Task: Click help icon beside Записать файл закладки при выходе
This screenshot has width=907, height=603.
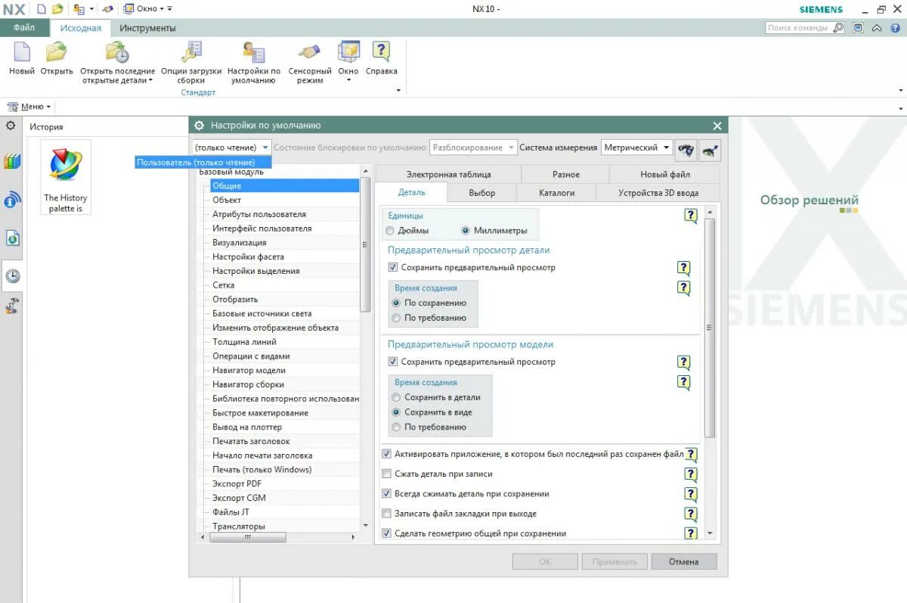Action: [x=691, y=514]
